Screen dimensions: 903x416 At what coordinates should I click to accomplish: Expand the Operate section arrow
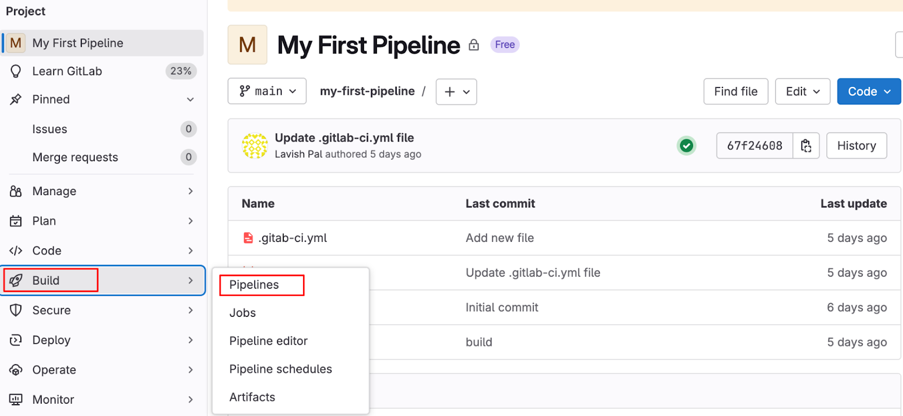pos(191,370)
